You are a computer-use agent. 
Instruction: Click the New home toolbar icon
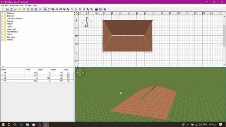(x=4, y=9)
